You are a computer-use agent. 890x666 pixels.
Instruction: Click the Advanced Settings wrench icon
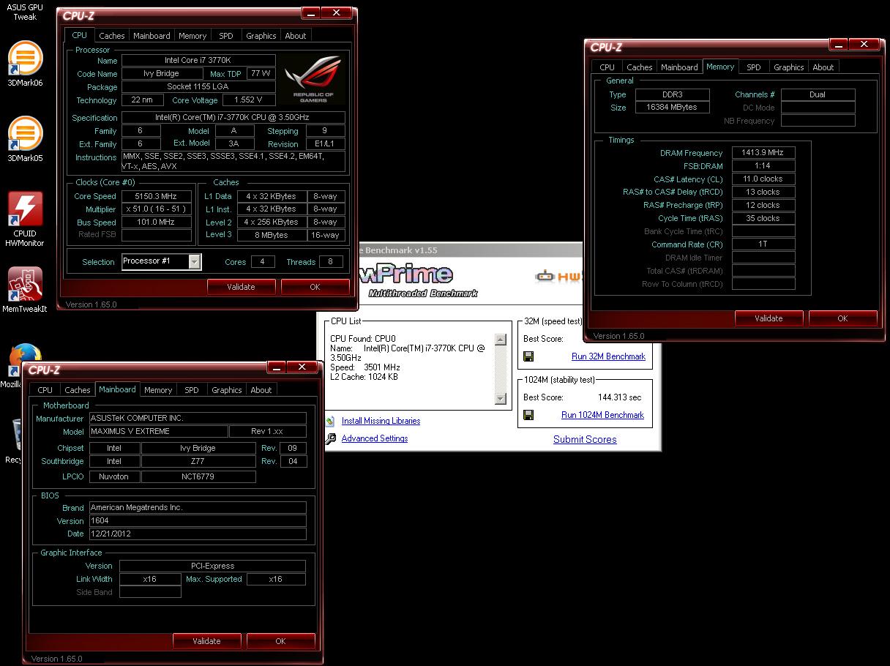[330, 438]
